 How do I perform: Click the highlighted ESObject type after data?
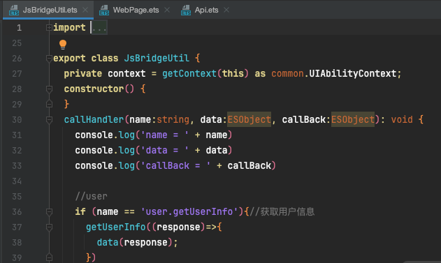click(x=250, y=120)
